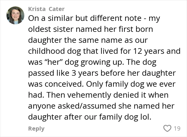Click the word 'daughter' starting third line

[x=45, y=40]
